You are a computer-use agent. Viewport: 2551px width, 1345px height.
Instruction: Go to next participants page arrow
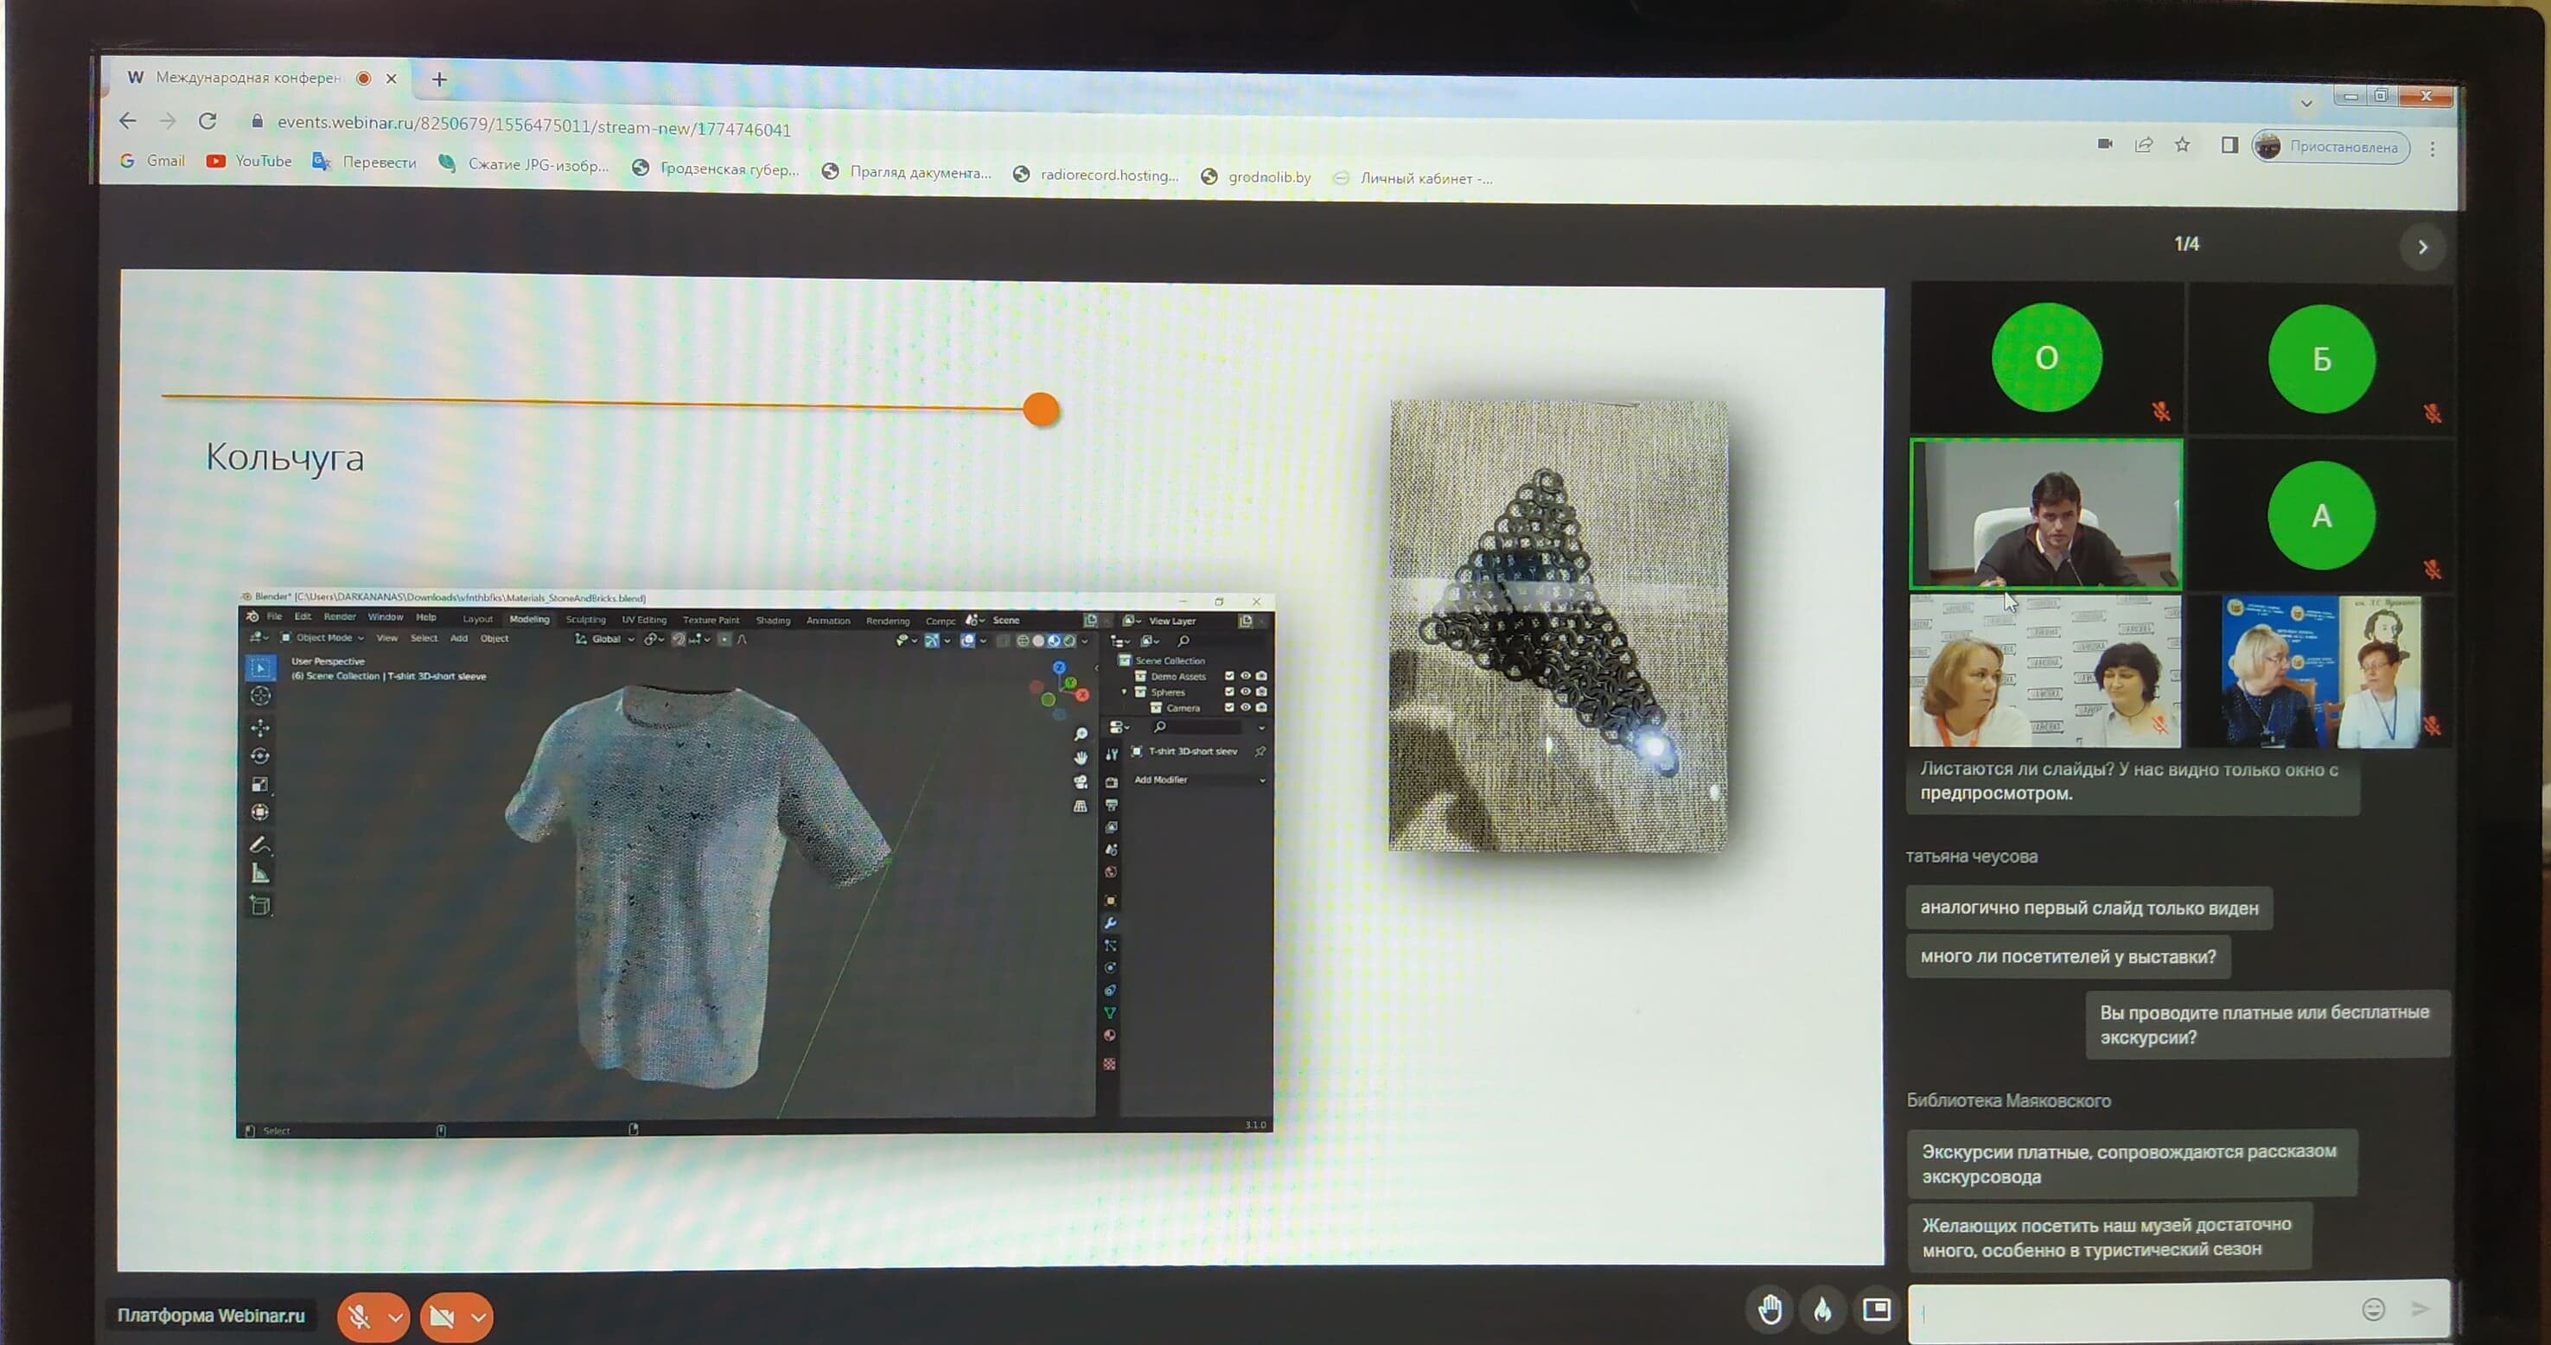click(2422, 246)
